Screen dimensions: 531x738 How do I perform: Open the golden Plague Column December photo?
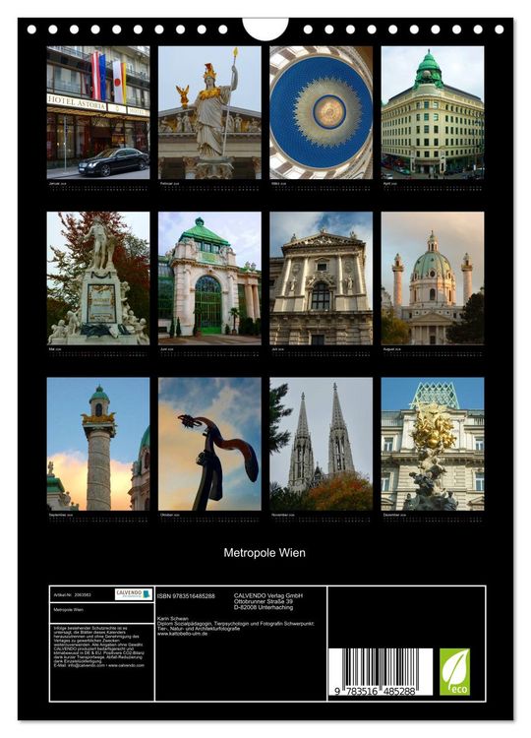click(x=433, y=444)
